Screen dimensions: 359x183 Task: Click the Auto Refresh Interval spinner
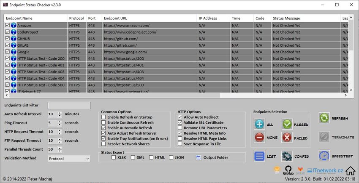(x=60, y=114)
